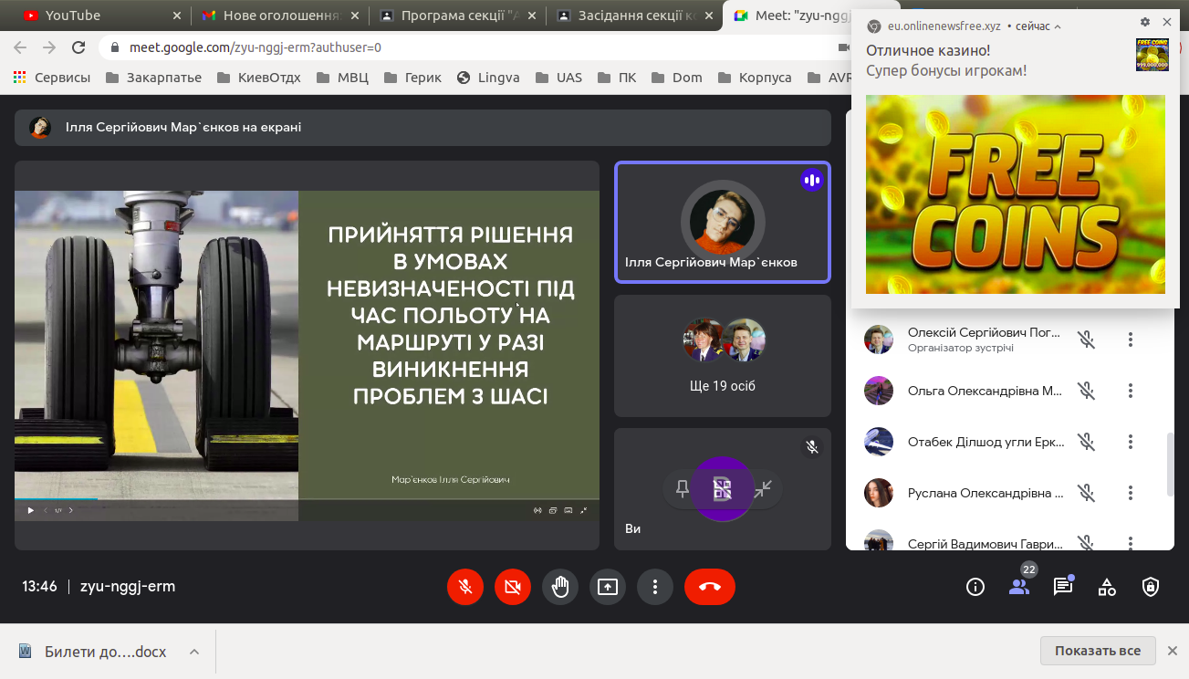Open the FREE COINS notification image
This screenshot has width=1189, height=679.
(x=1016, y=194)
